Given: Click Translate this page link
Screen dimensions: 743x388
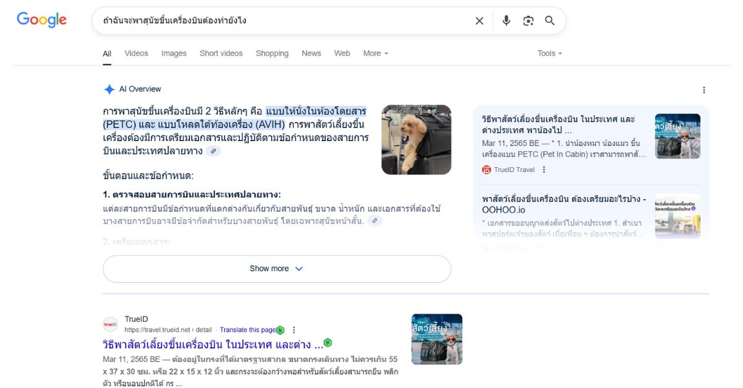Looking at the screenshot, I should [248, 330].
